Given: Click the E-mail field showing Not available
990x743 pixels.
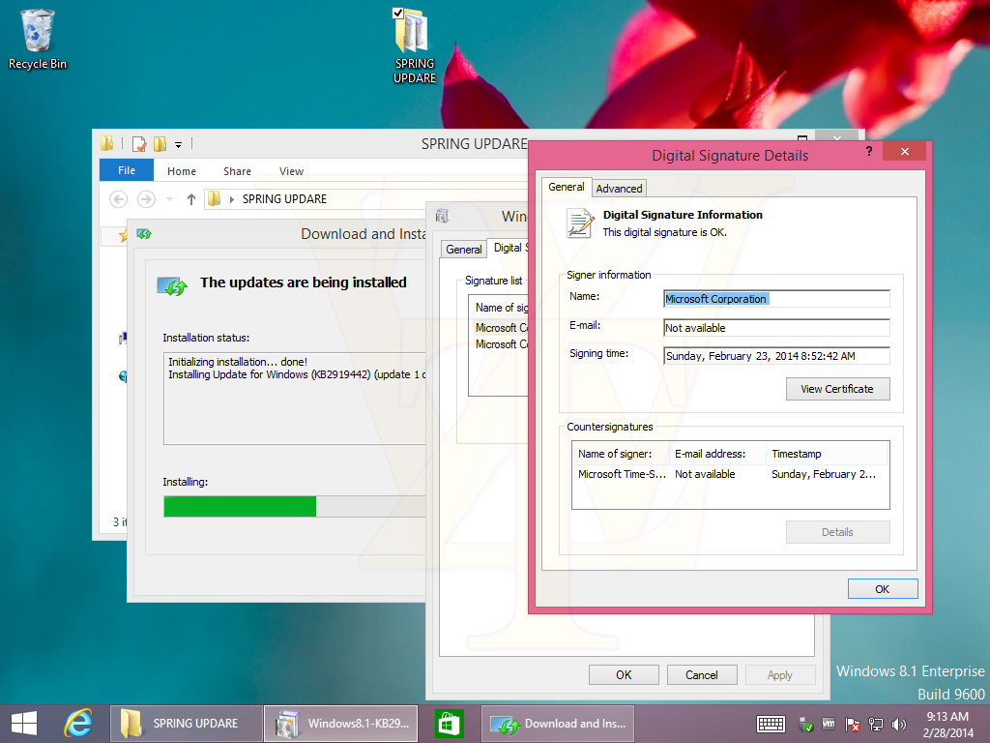Looking at the screenshot, I should 776,328.
